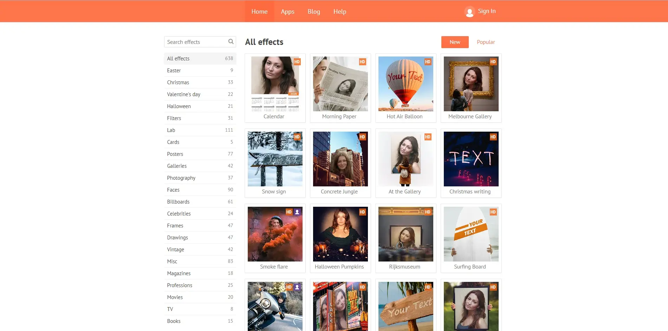This screenshot has height=331, width=668.
Task: Click person icon on motorcycle effect thumbnail
Action: tap(297, 287)
